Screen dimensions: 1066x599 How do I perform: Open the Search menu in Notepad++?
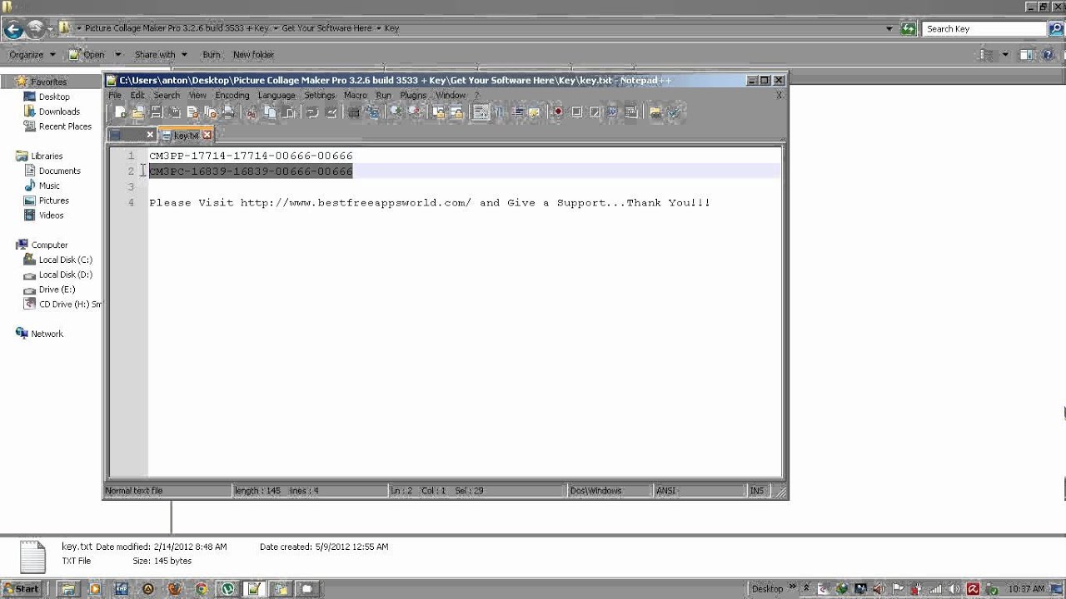(167, 96)
